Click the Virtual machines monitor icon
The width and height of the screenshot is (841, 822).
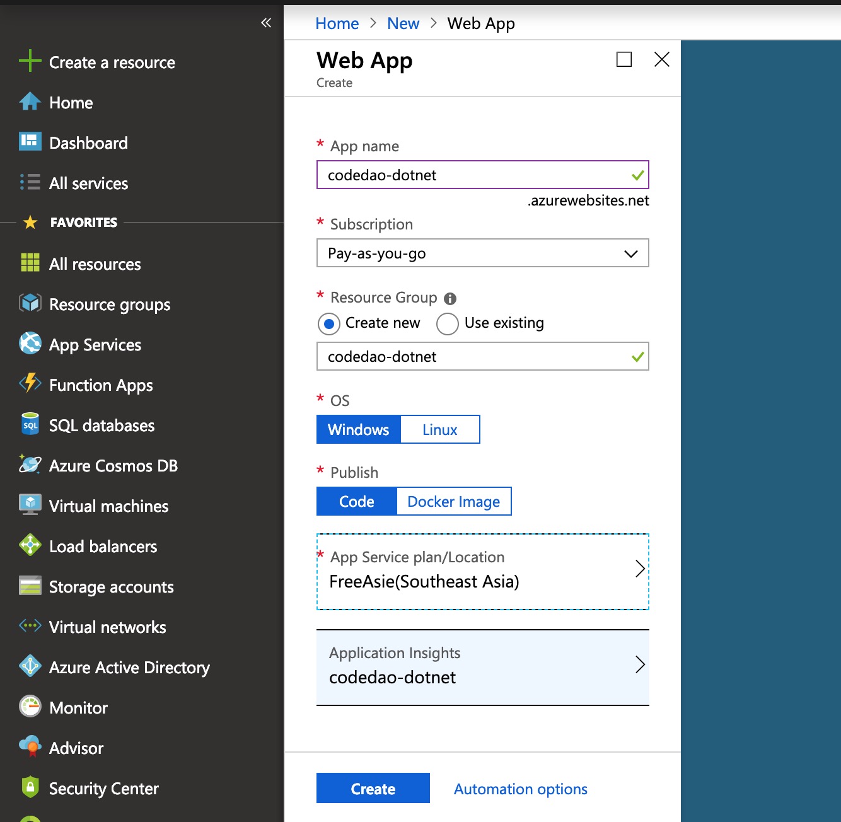(30, 506)
